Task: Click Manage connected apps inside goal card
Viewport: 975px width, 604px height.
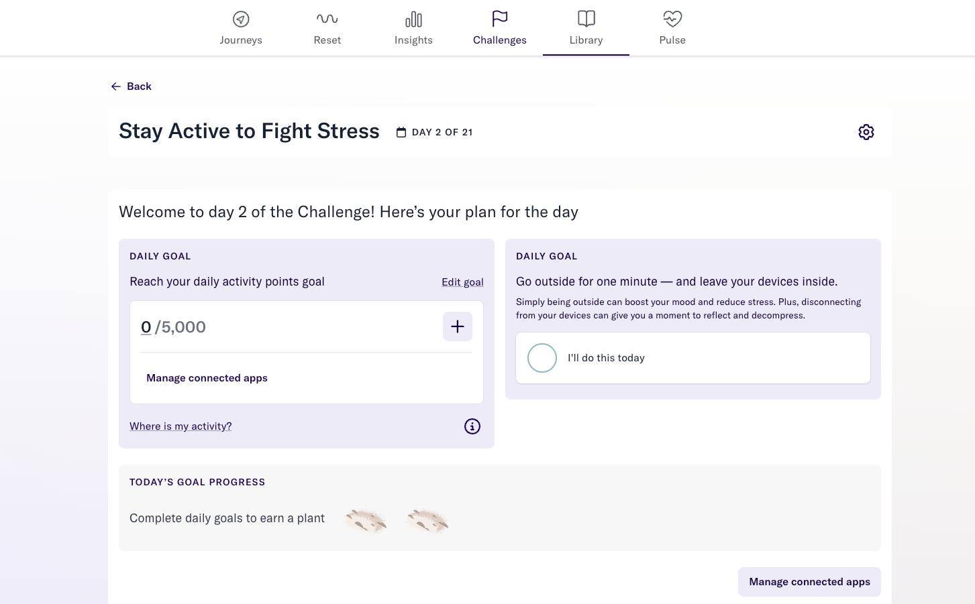Action: [x=207, y=378]
